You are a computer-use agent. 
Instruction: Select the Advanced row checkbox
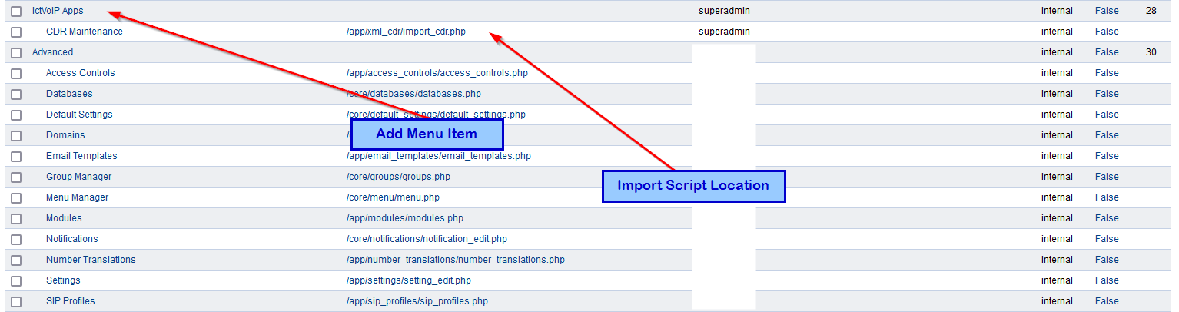click(16, 53)
